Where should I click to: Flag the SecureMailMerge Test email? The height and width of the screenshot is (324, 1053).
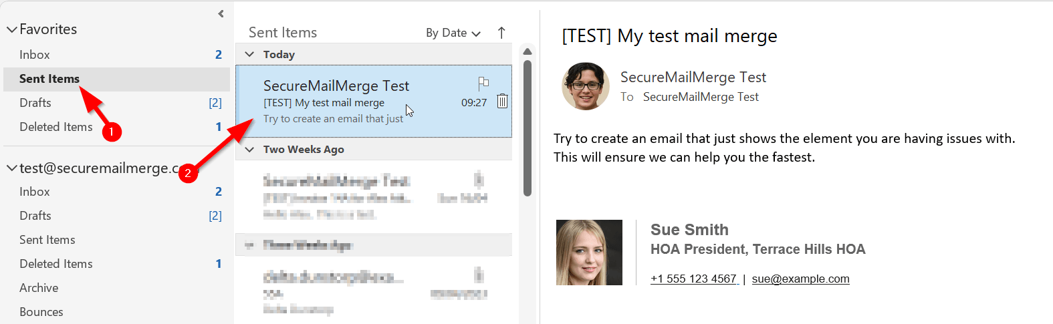483,84
